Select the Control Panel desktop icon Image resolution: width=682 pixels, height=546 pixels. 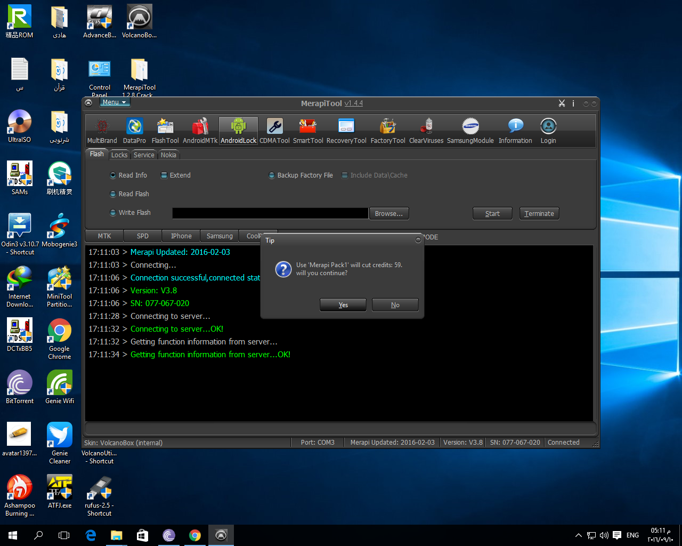(100, 78)
